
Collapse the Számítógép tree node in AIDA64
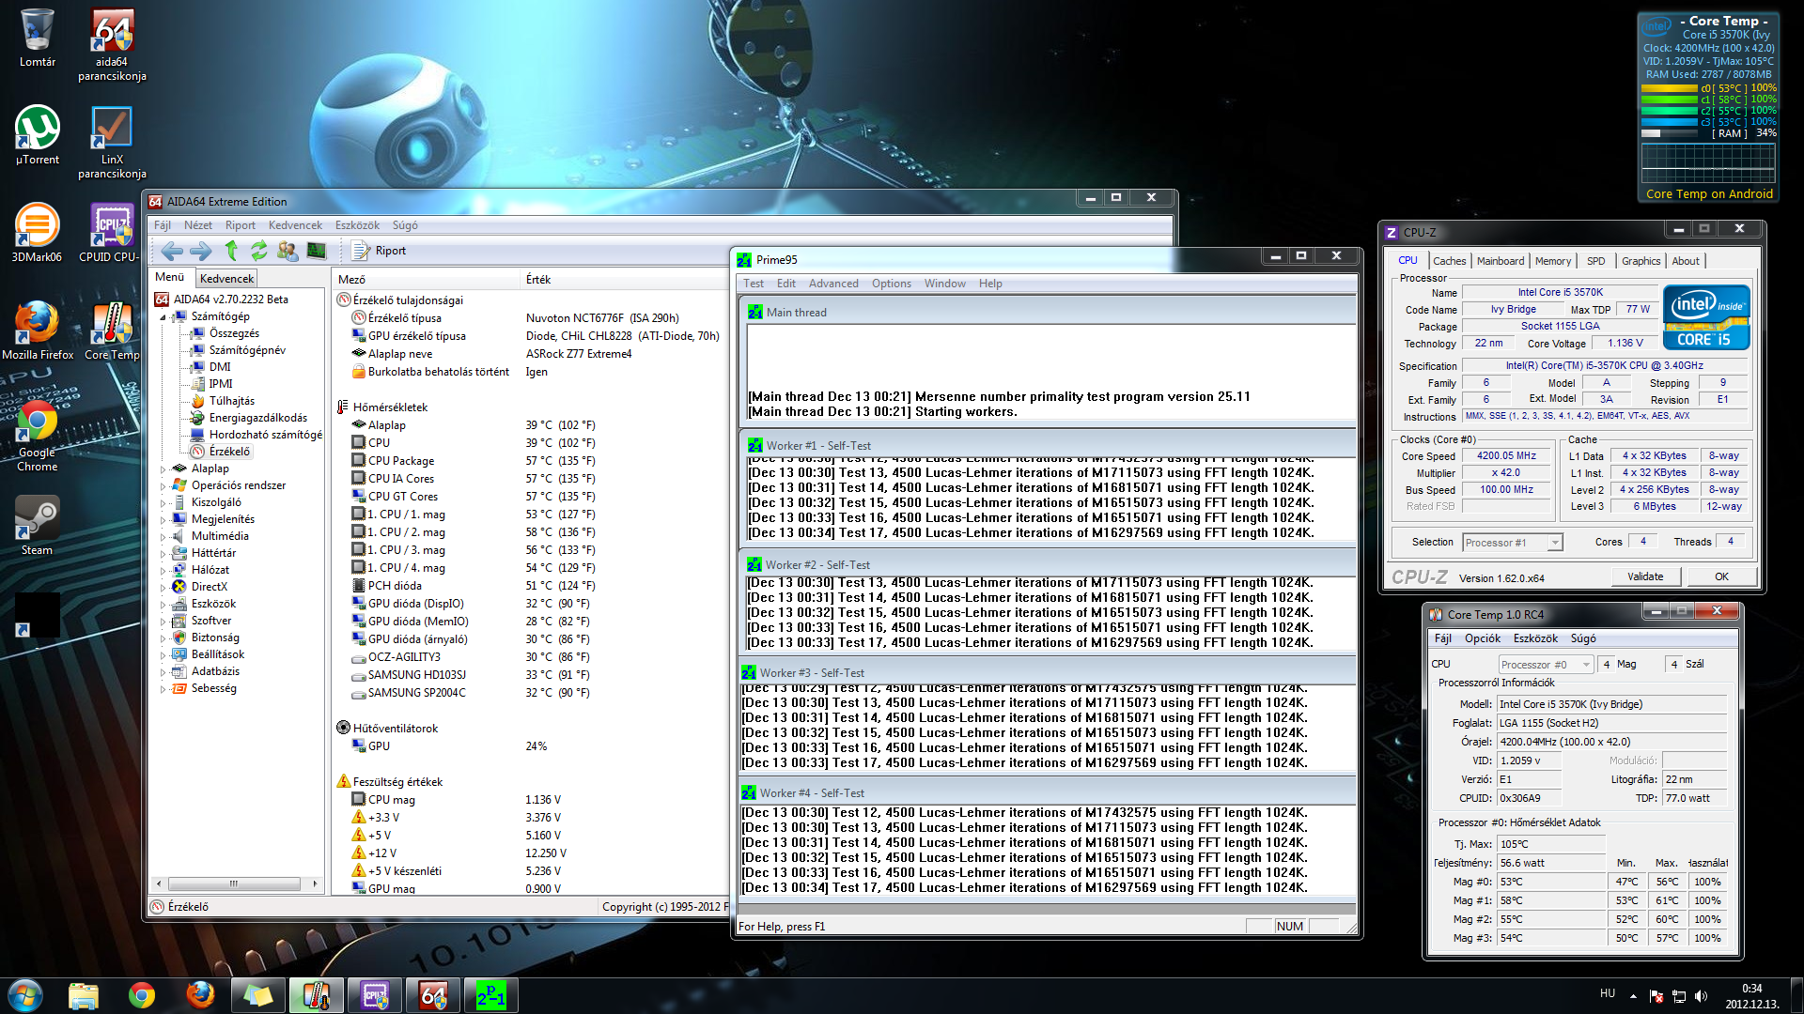(163, 317)
